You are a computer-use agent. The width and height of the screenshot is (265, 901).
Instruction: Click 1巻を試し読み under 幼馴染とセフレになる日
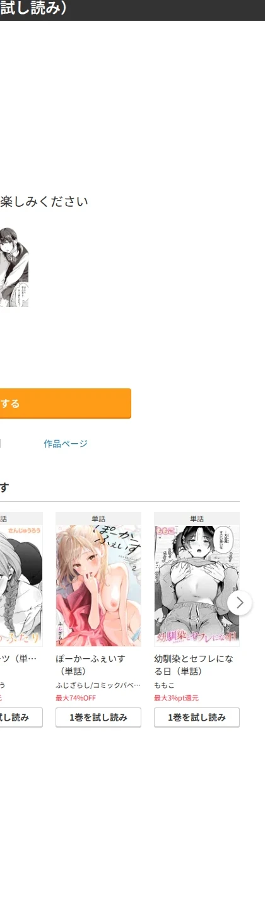point(197,718)
